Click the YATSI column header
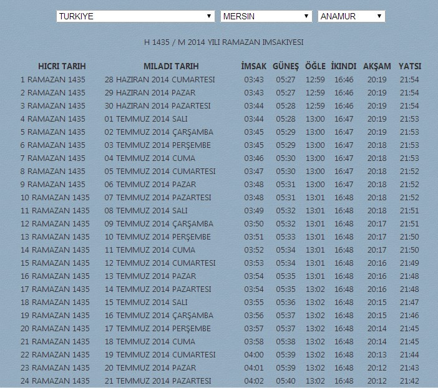 click(409, 66)
